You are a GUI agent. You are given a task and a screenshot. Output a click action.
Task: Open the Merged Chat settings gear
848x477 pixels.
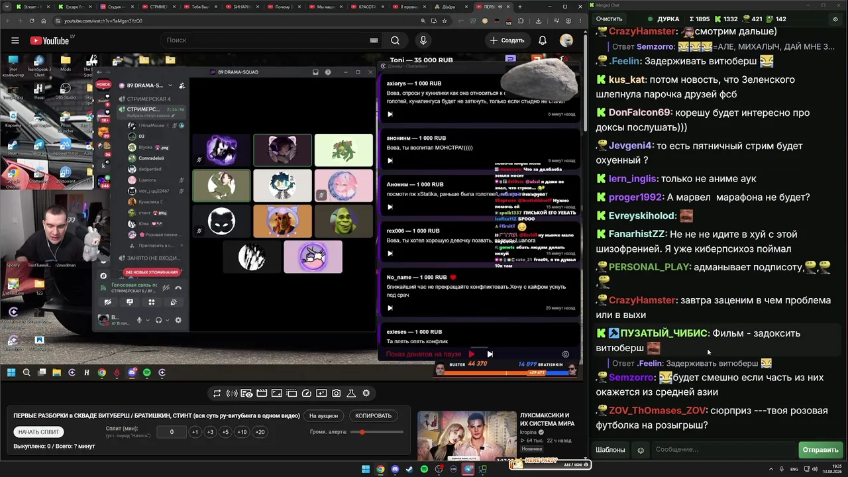[x=836, y=19]
